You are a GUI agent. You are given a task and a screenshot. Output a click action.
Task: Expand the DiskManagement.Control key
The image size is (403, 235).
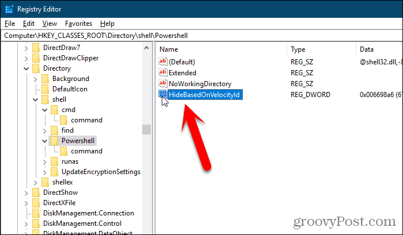pyautogui.click(x=26, y=224)
